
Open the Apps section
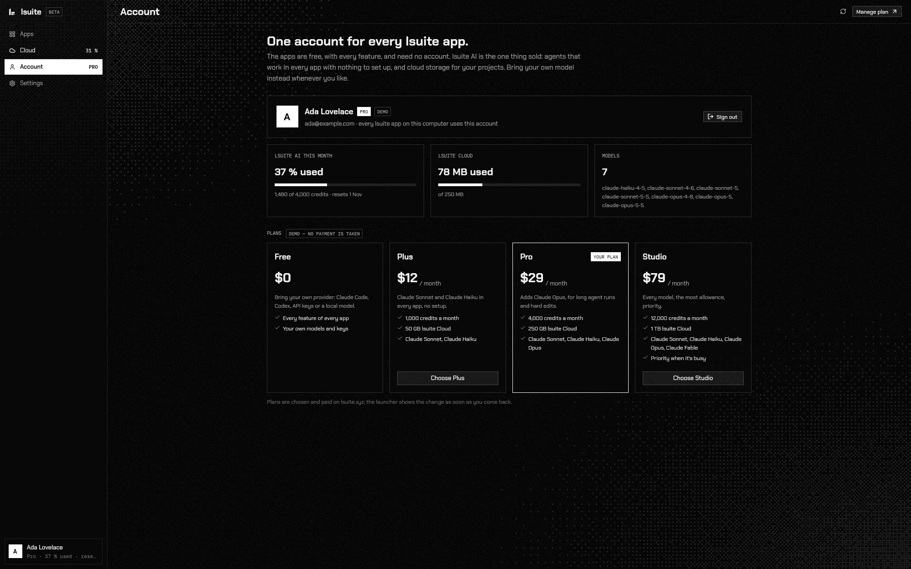[x=53, y=34]
